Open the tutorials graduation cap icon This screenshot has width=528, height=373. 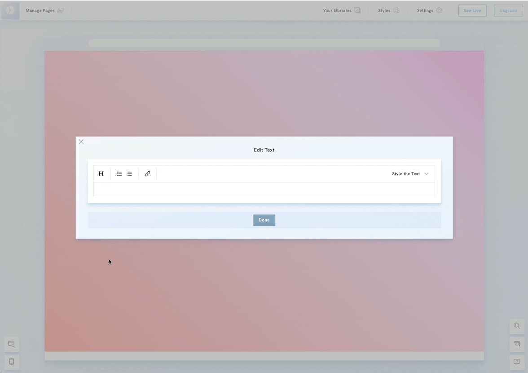coord(517,344)
